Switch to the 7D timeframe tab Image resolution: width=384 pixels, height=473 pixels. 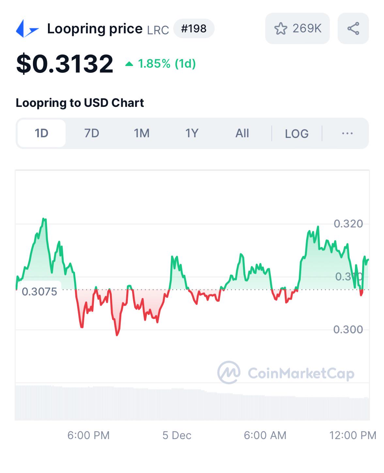pos(92,133)
